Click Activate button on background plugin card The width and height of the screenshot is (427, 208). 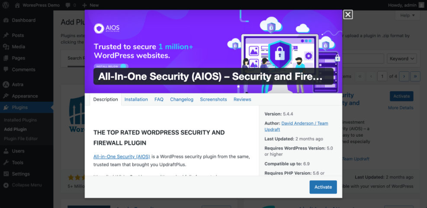(401, 96)
